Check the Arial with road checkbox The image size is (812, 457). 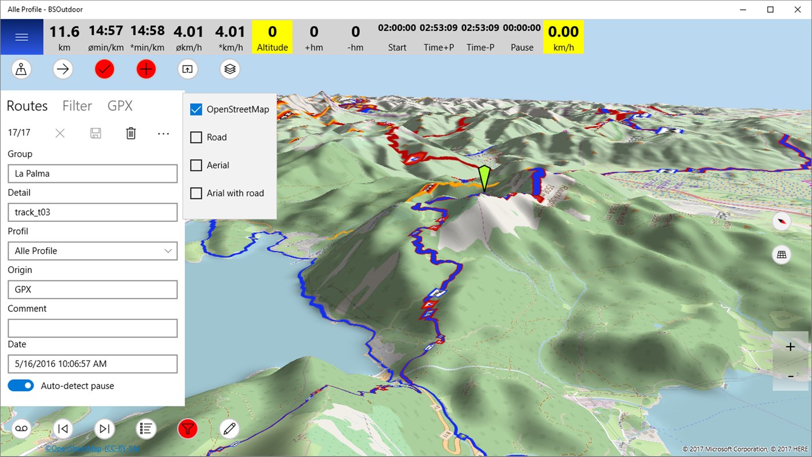[196, 193]
